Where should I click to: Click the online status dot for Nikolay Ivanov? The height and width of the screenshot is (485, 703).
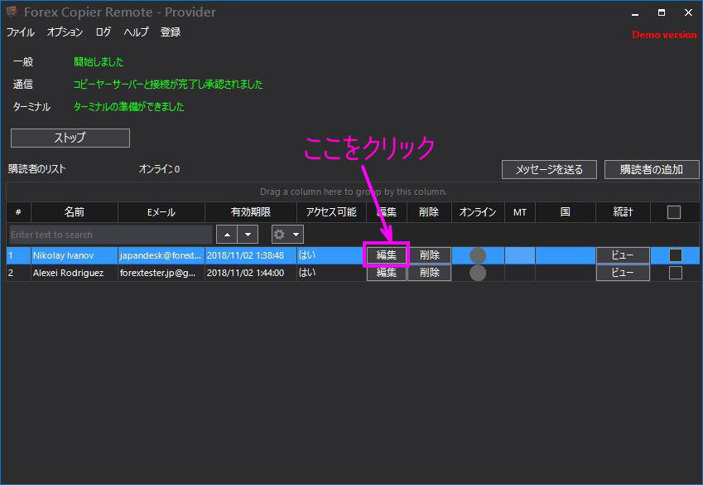[477, 255]
